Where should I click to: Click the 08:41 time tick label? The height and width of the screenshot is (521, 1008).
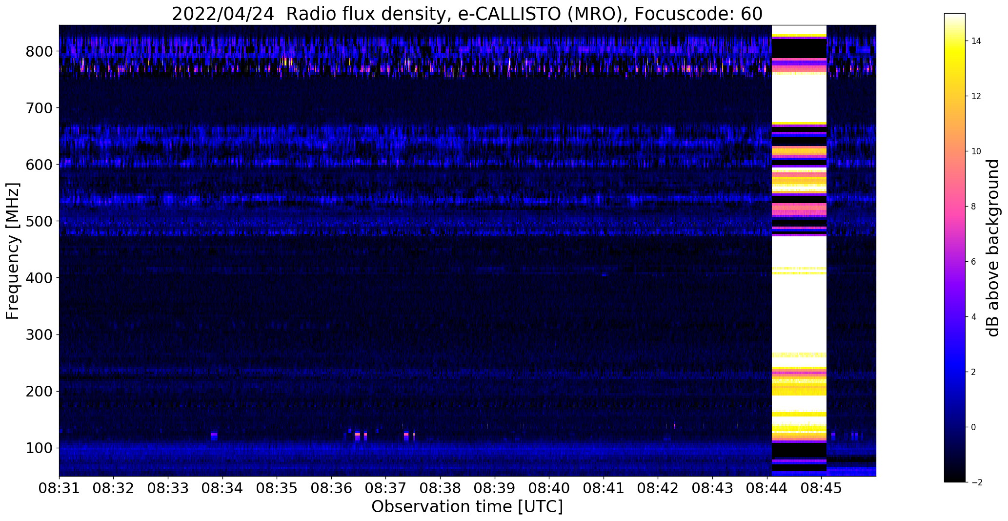point(604,488)
